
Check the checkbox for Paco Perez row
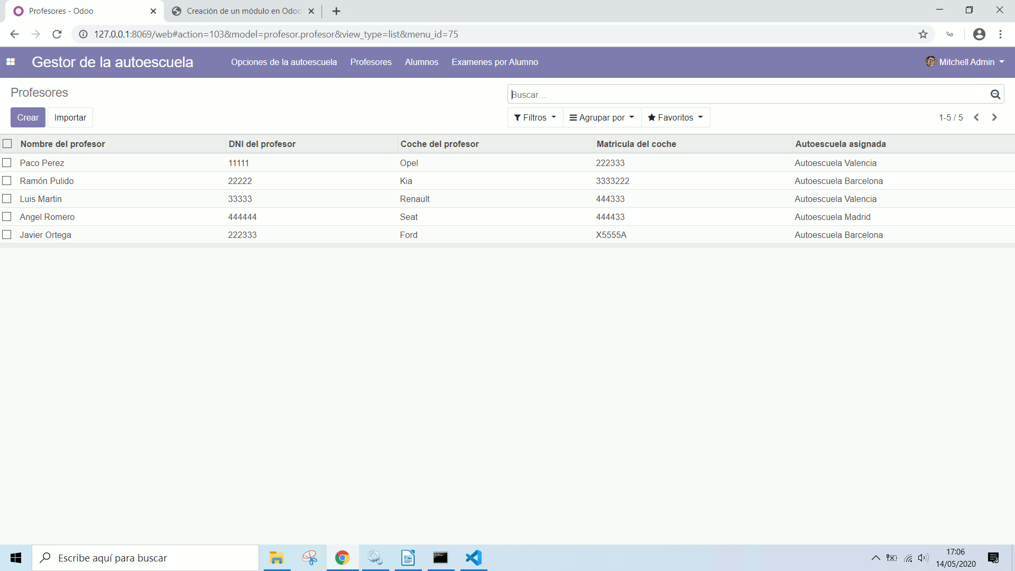[7, 162]
